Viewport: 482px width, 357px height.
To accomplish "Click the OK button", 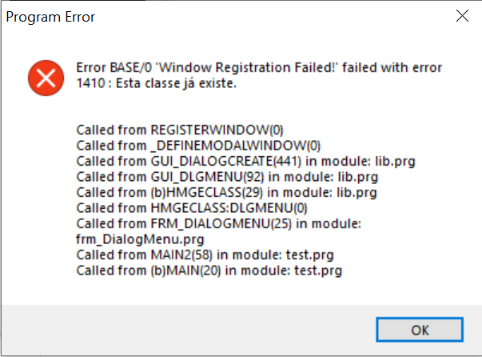I will [420, 329].
